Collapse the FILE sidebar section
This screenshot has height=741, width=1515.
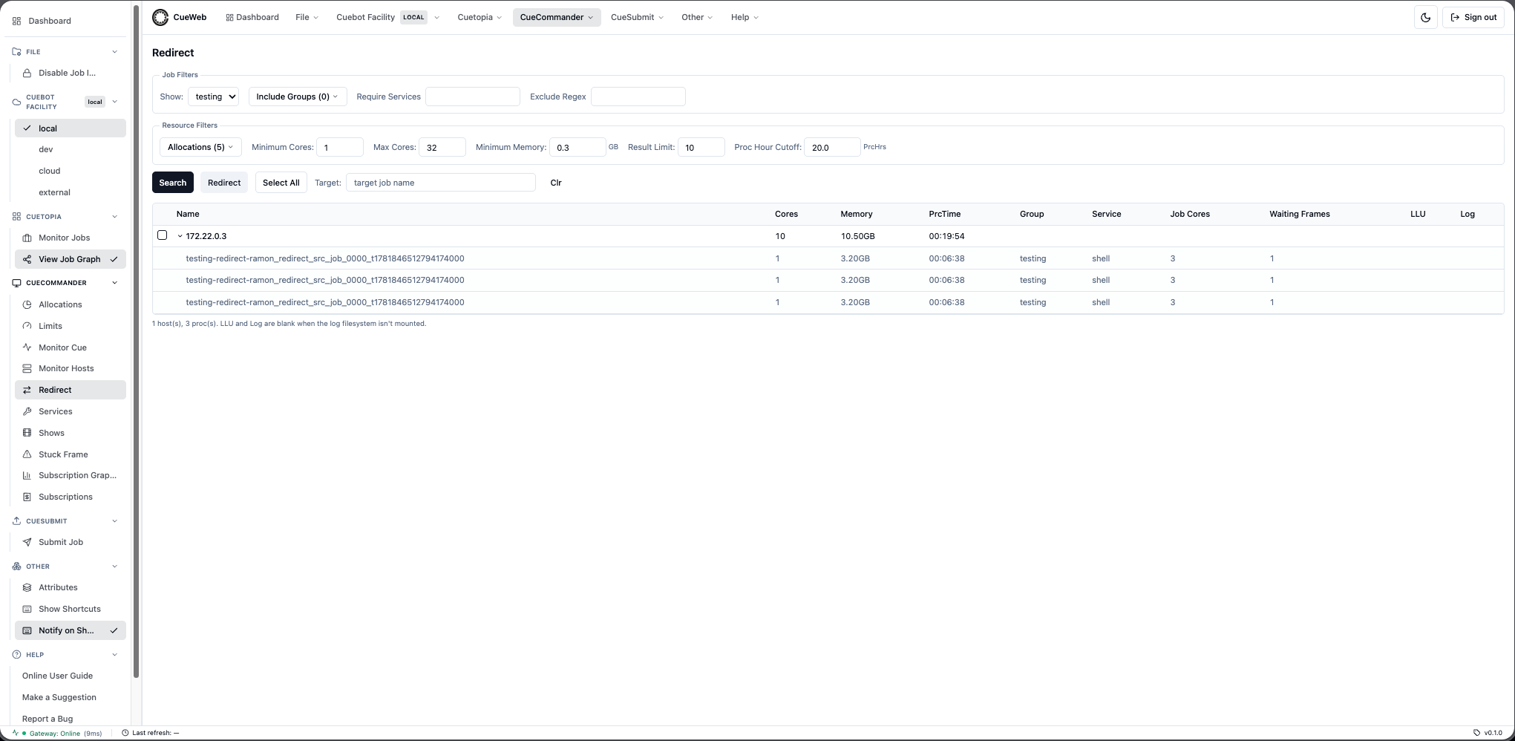click(114, 52)
